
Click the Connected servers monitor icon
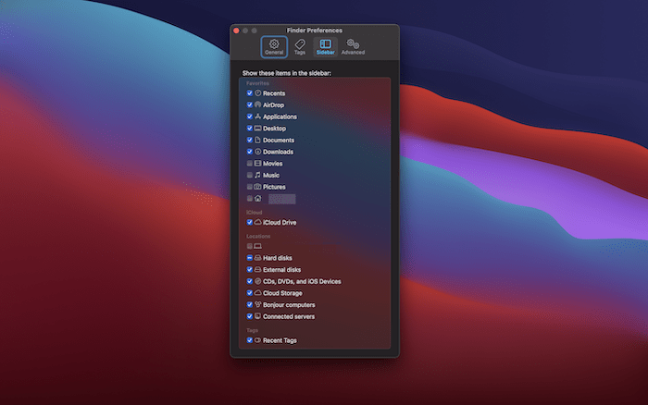click(x=258, y=316)
